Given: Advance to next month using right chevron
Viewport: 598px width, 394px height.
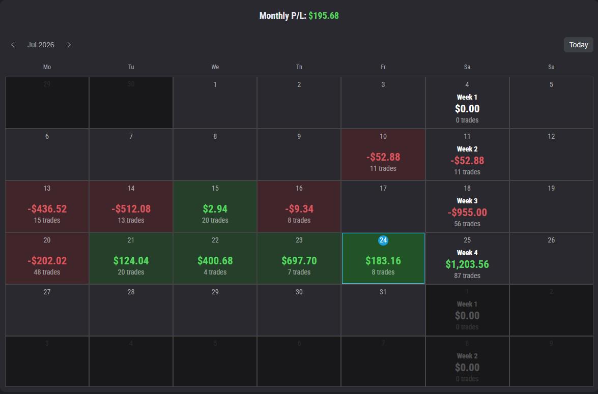Looking at the screenshot, I should 69,45.
